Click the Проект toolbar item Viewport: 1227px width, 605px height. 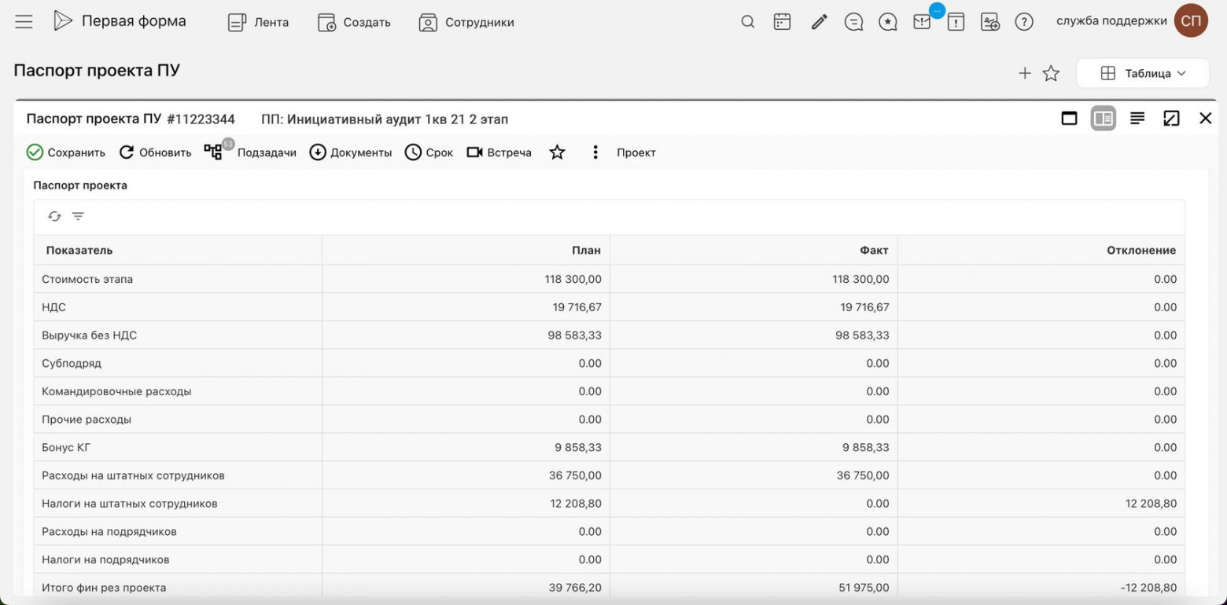(636, 152)
